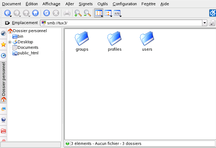Screen dimensions: 216x148
Task: Open the Signets menu
Action: point(86,4)
